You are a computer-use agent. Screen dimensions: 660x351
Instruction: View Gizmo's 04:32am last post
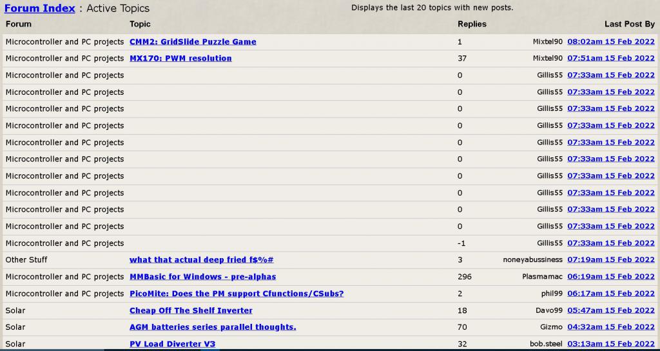610,327
